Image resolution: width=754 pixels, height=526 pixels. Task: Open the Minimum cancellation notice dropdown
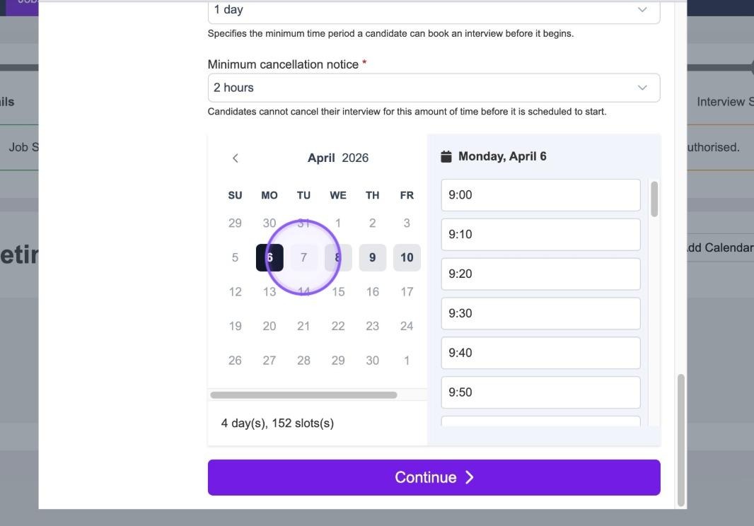click(433, 88)
